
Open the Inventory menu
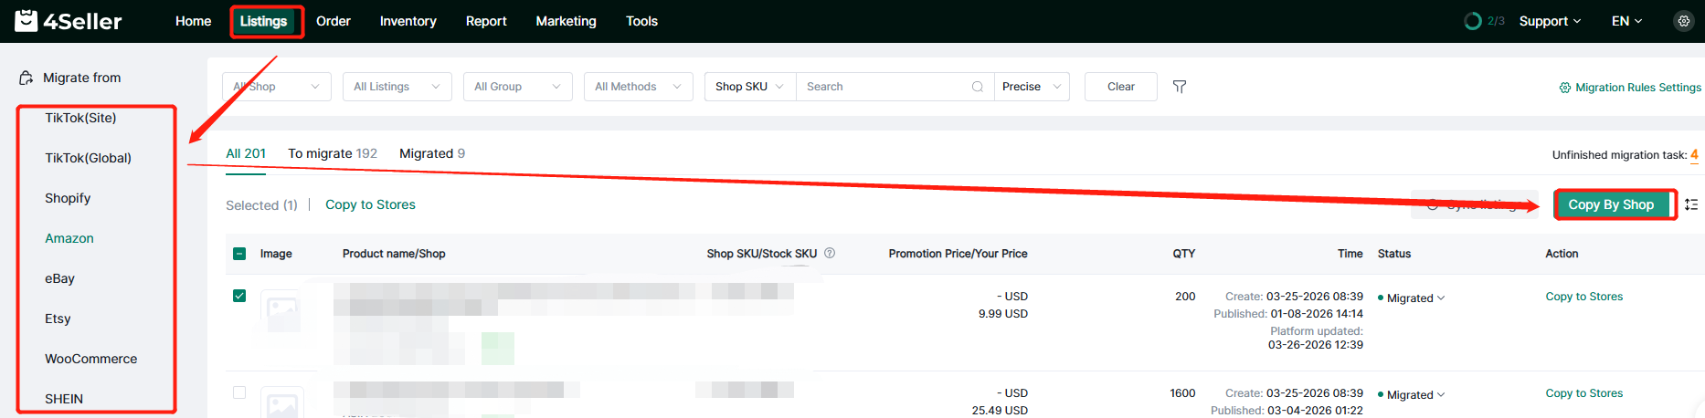click(x=408, y=21)
